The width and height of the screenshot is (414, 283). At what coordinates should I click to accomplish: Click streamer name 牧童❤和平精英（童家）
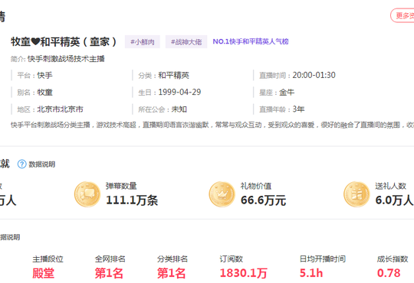(64, 41)
